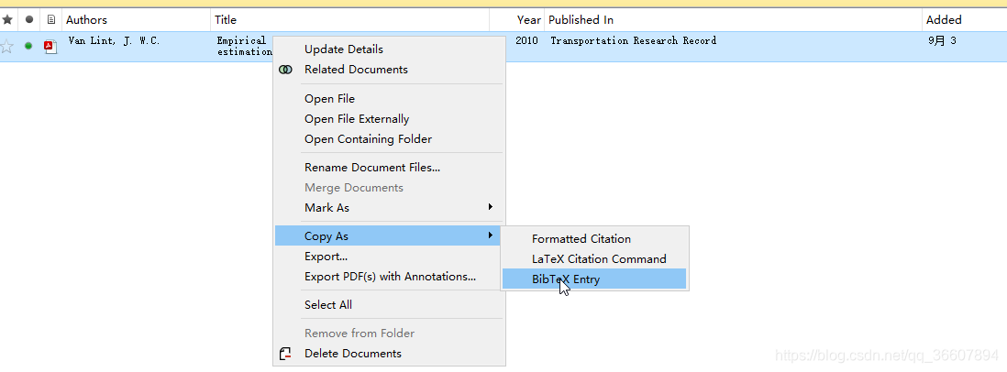Choose Rename Document Files option
1007x372 pixels.
pos(390,168)
